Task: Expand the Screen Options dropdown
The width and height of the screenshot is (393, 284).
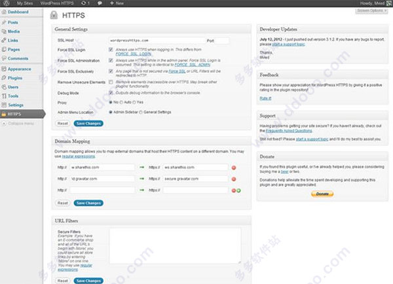Action: 371,10
